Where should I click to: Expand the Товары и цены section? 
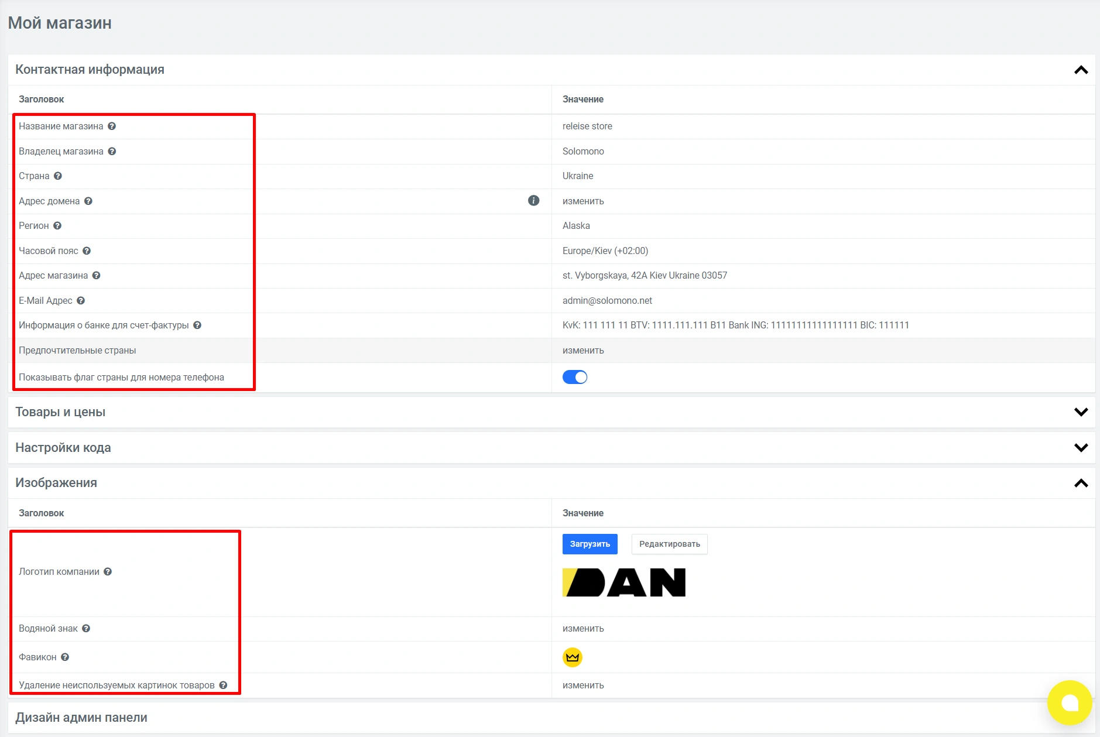[1081, 412]
